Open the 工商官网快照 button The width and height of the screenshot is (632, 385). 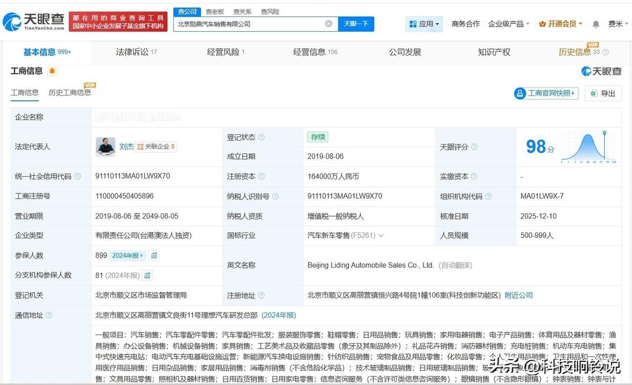click(546, 93)
